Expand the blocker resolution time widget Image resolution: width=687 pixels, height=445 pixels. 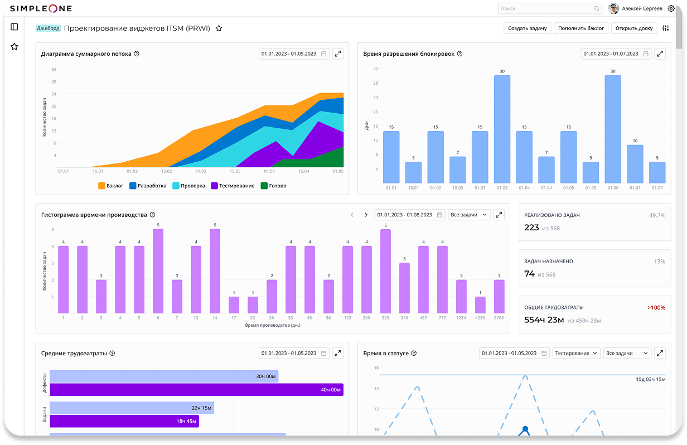click(x=660, y=54)
